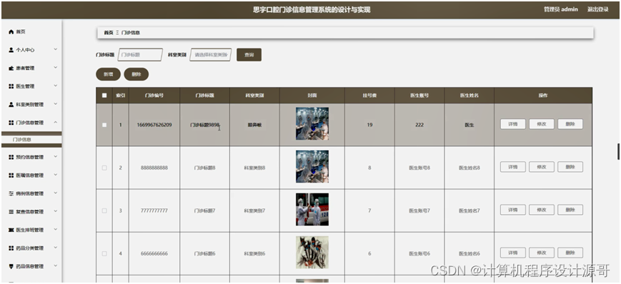Click 修改 for row 门诊标题8
Image resolution: width=621 pixels, height=284 pixels.
tap(542, 167)
